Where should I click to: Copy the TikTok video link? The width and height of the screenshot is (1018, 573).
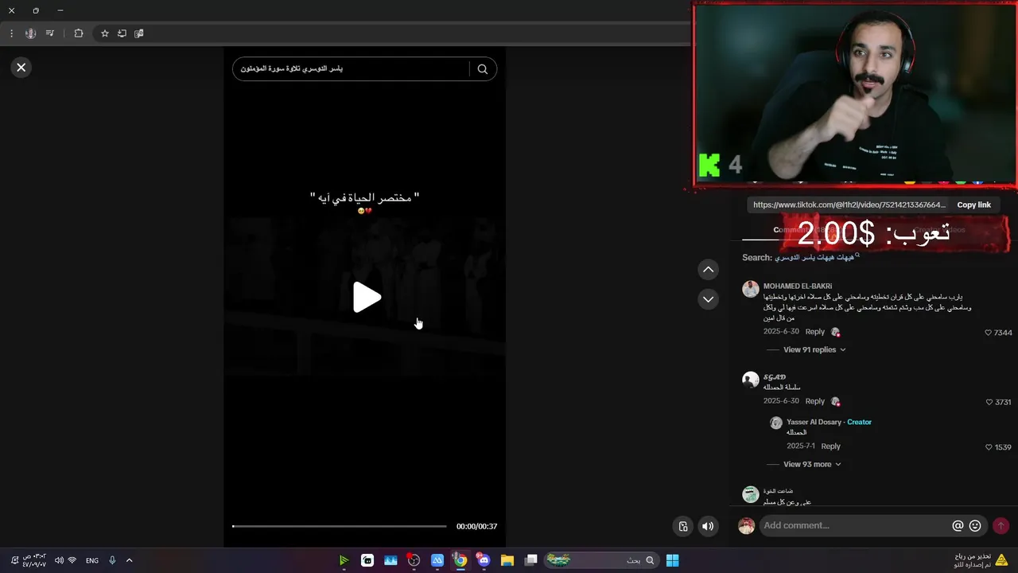973,205
